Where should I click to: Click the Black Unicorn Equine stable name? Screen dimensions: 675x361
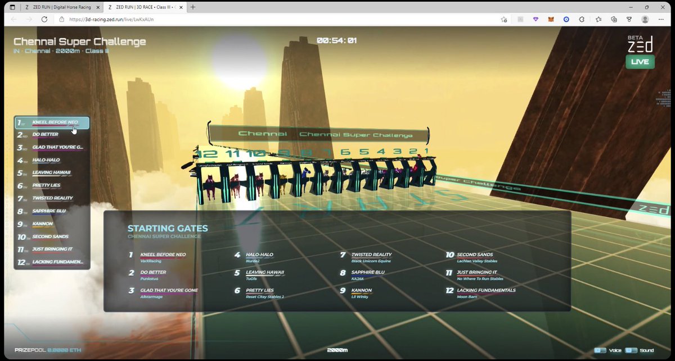pyautogui.click(x=371, y=261)
